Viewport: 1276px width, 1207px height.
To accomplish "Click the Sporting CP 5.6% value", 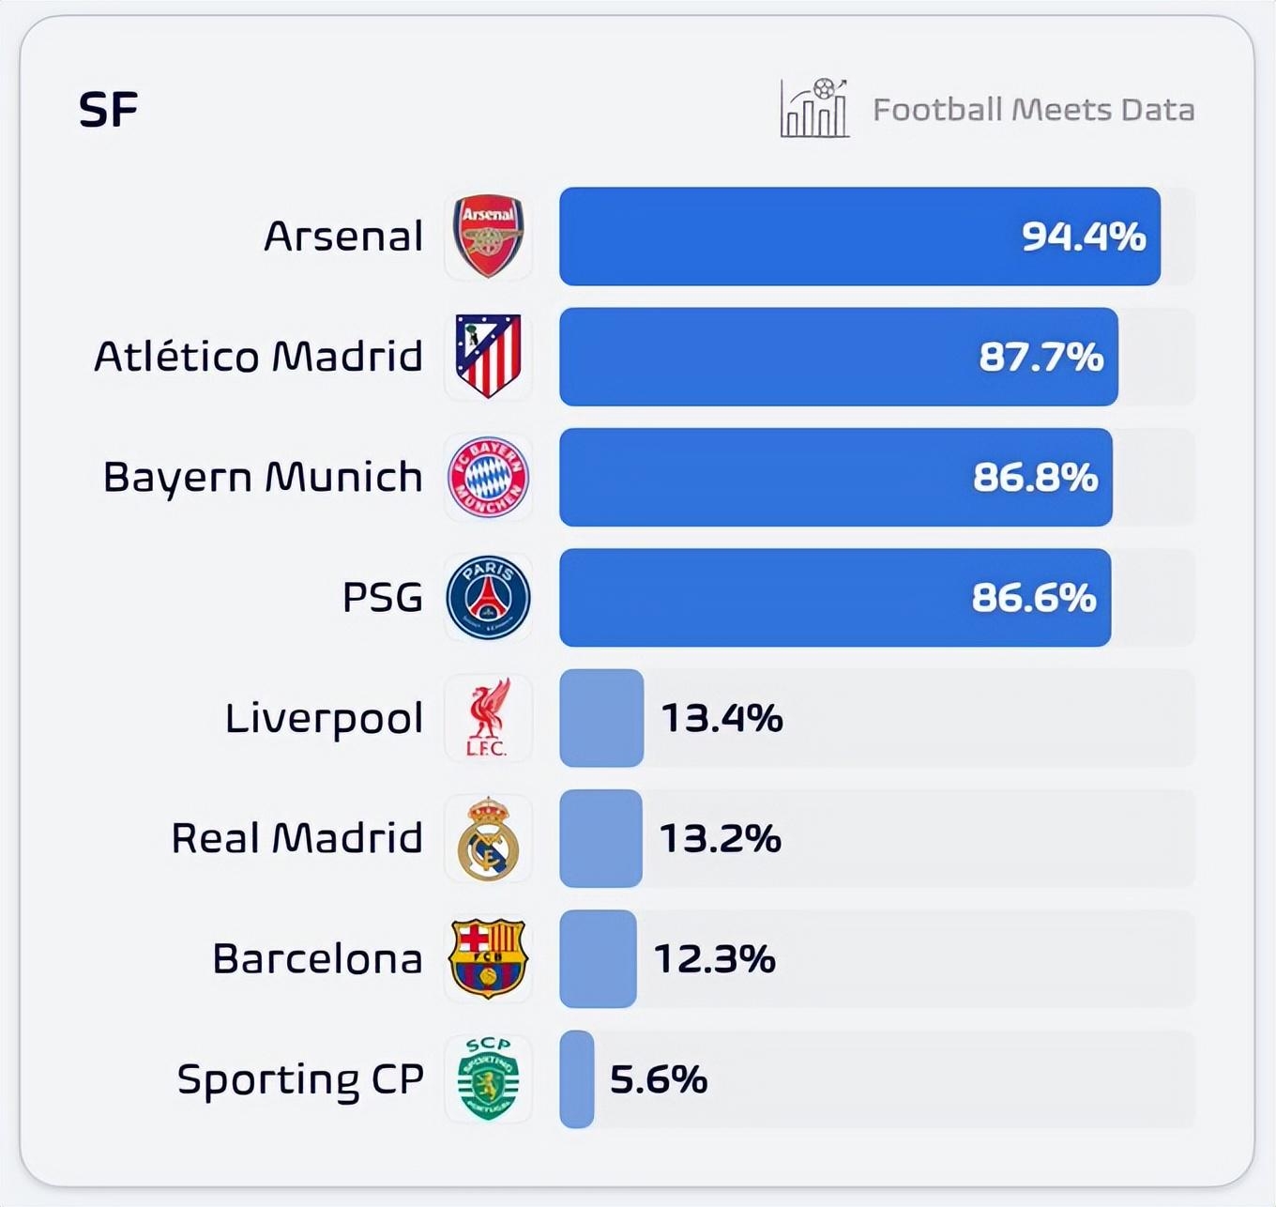I will (658, 1079).
